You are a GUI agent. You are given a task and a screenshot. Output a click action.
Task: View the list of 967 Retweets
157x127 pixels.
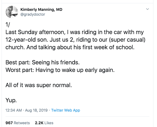point(18,123)
